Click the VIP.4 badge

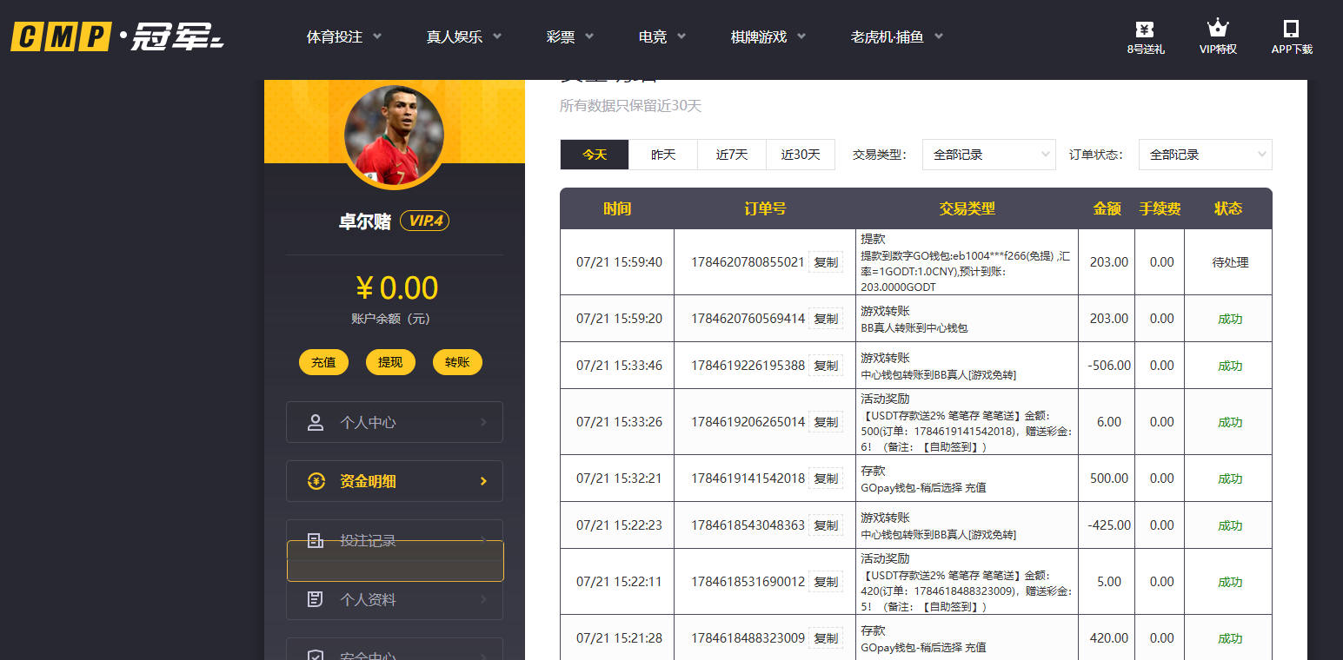[x=424, y=221]
